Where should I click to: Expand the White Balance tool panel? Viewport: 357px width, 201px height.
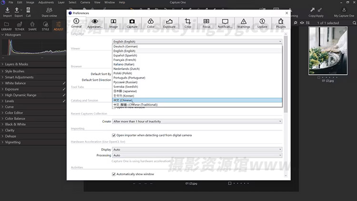pos(15,83)
